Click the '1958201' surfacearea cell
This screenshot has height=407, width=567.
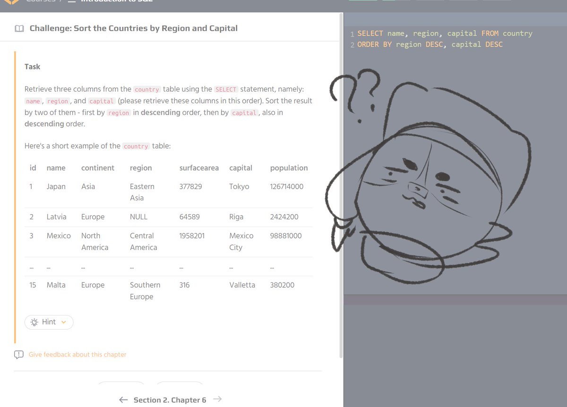tap(192, 236)
